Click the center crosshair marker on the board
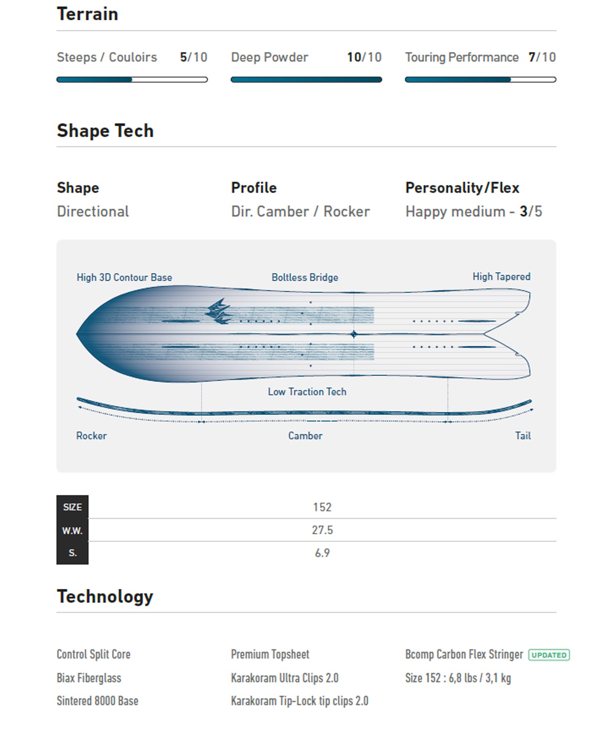The height and width of the screenshot is (729, 607). coord(354,334)
